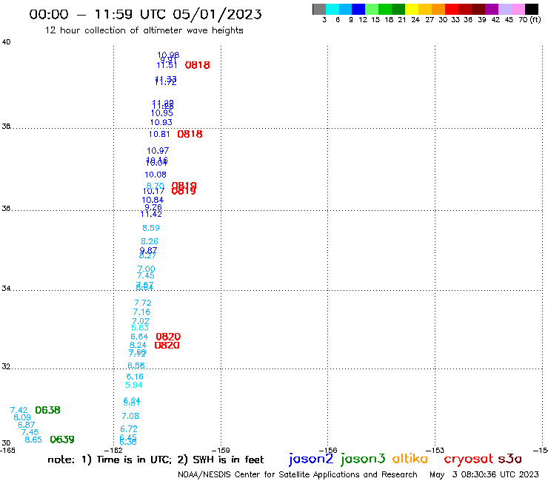The image size is (548, 481).
Task: Click the green time label '0639'
Action: pyautogui.click(x=62, y=440)
